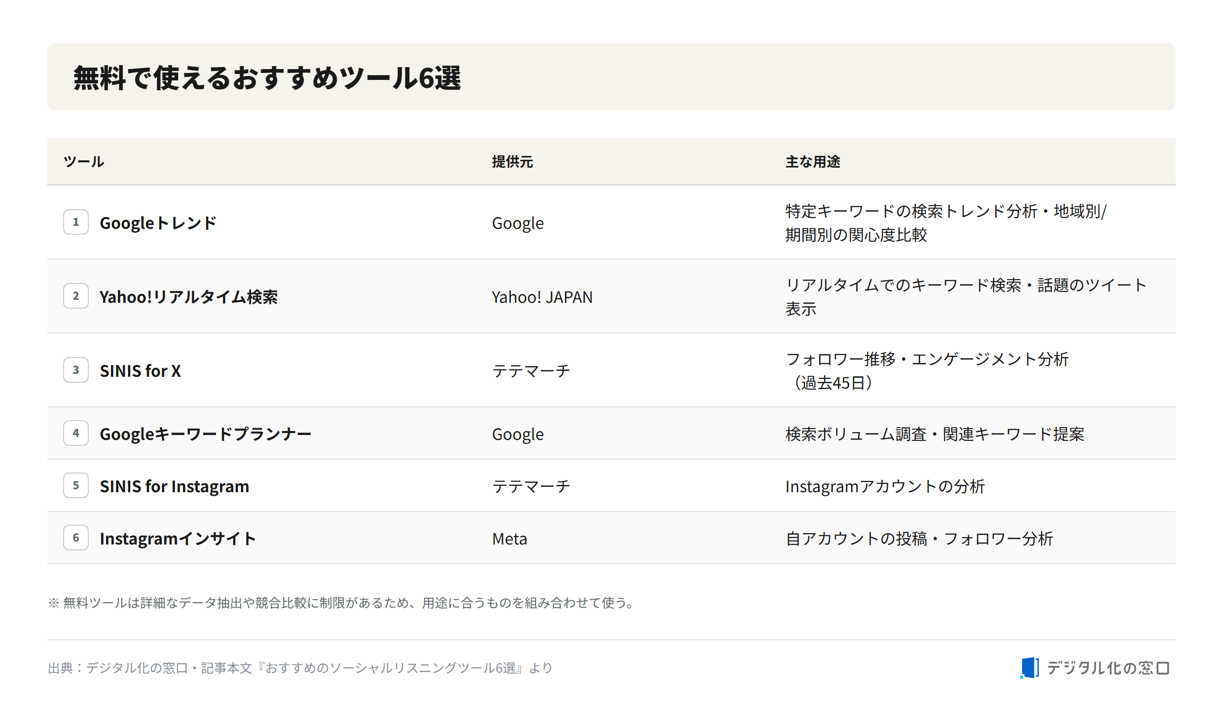
Task: Click the number 3 badge beside SINIS for X
Action: pos(76,370)
